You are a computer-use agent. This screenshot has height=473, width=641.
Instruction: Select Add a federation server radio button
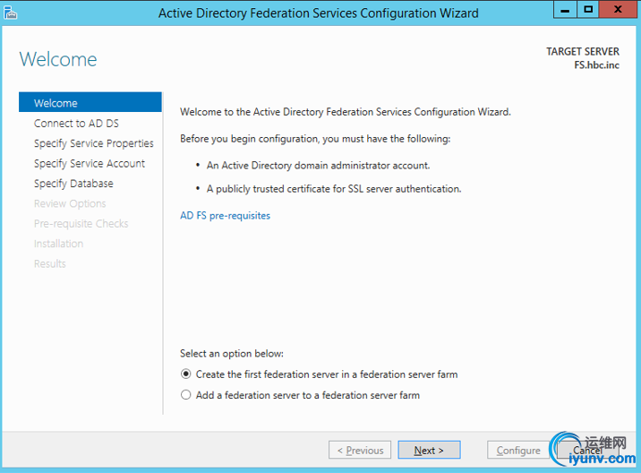(x=186, y=395)
